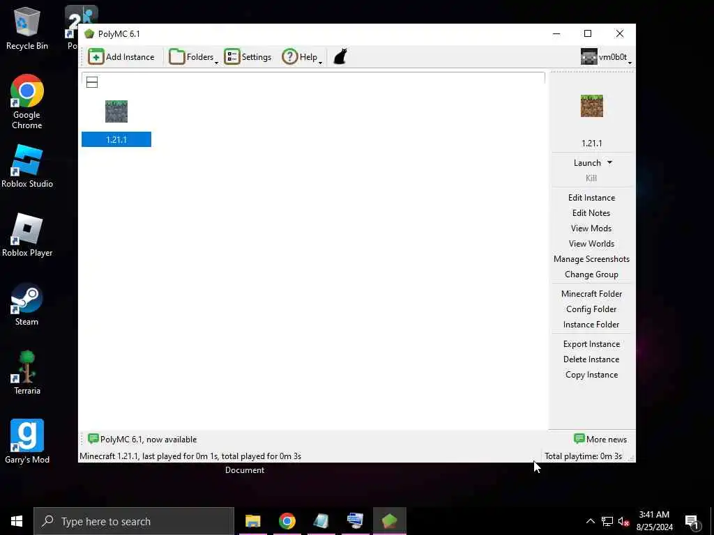The width and height of the screenshot is (714, 535).
Task: Launch the selected instance
Action: (x=587, y=163)
